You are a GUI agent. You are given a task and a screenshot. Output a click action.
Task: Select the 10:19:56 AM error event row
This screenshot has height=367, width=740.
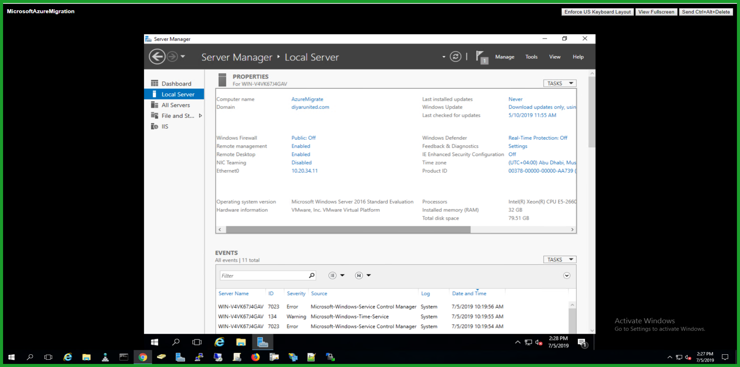[x=392, y=306]
